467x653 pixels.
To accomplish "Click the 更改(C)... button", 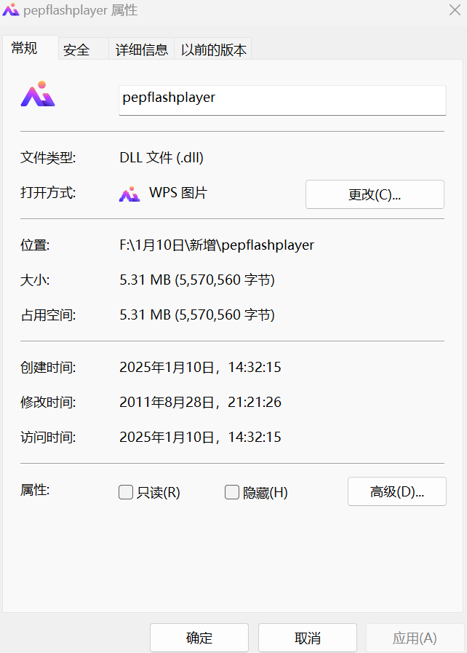I will [375, 194].
